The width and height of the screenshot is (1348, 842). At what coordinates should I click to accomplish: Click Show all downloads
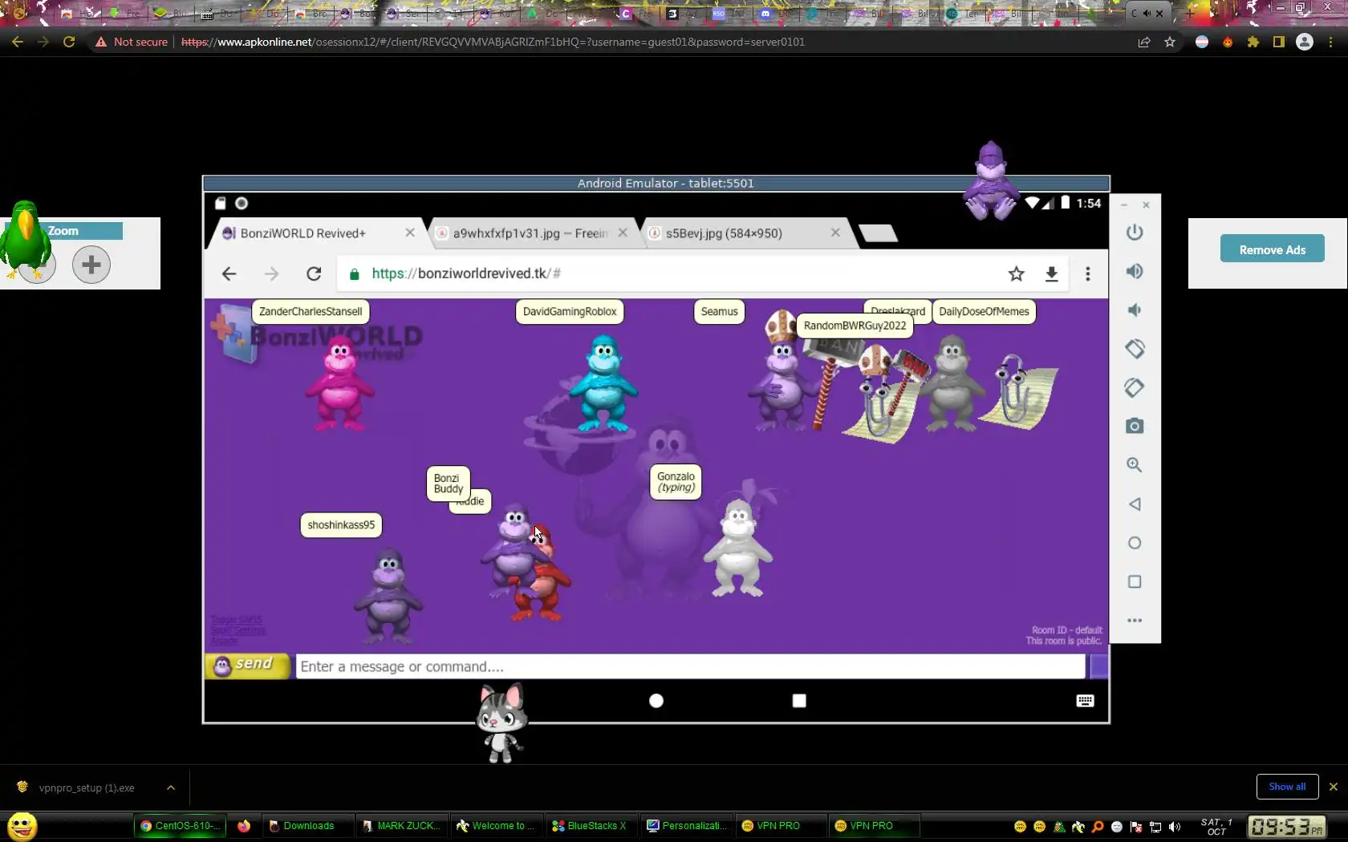(1287, 787)
